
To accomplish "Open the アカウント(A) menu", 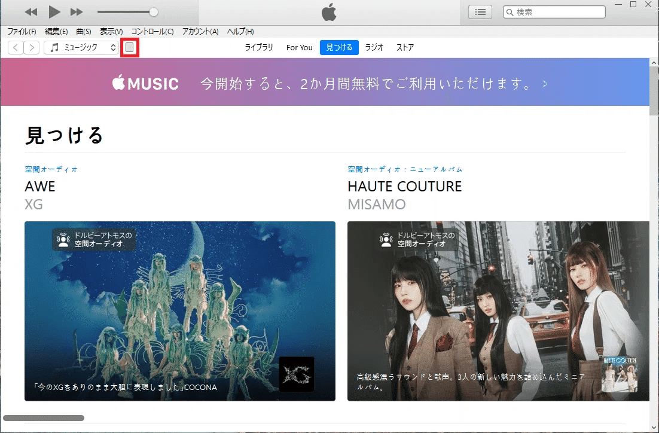I will (x=200, y=32).
